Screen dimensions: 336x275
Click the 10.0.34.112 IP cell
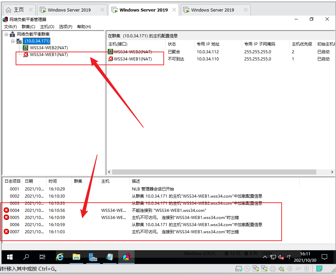click(x=208, y=52)
